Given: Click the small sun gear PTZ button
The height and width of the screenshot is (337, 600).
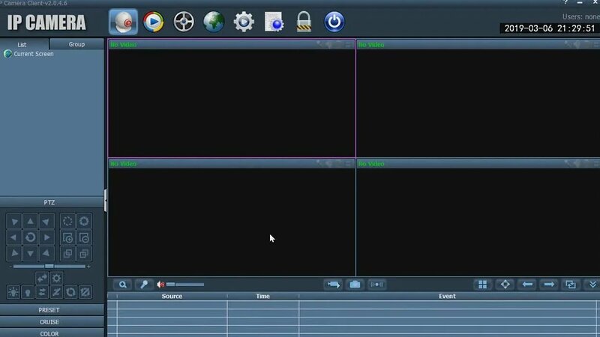Looking at the screenshot, I should pos(56,278).
